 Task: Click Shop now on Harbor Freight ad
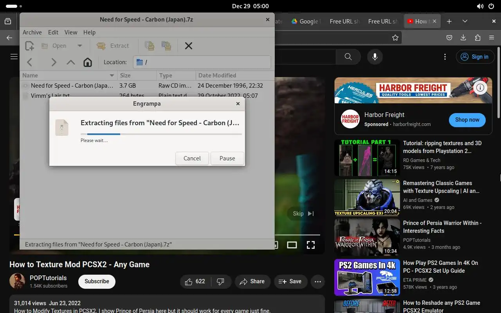point(467,120)
